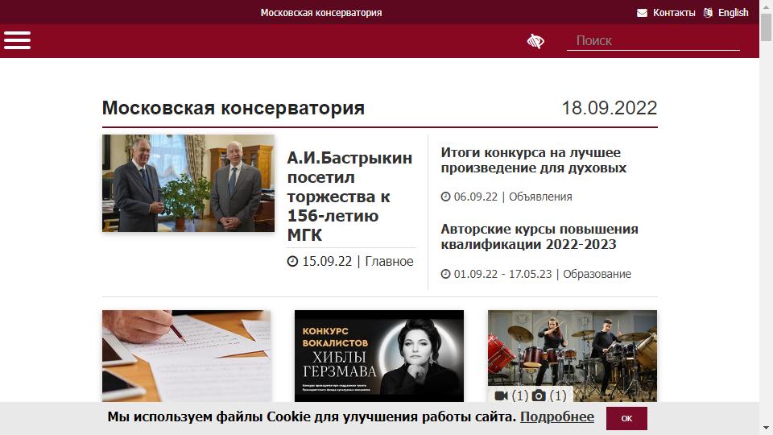
Task: Open the Главное category link
Action: [x=389, y=261]
